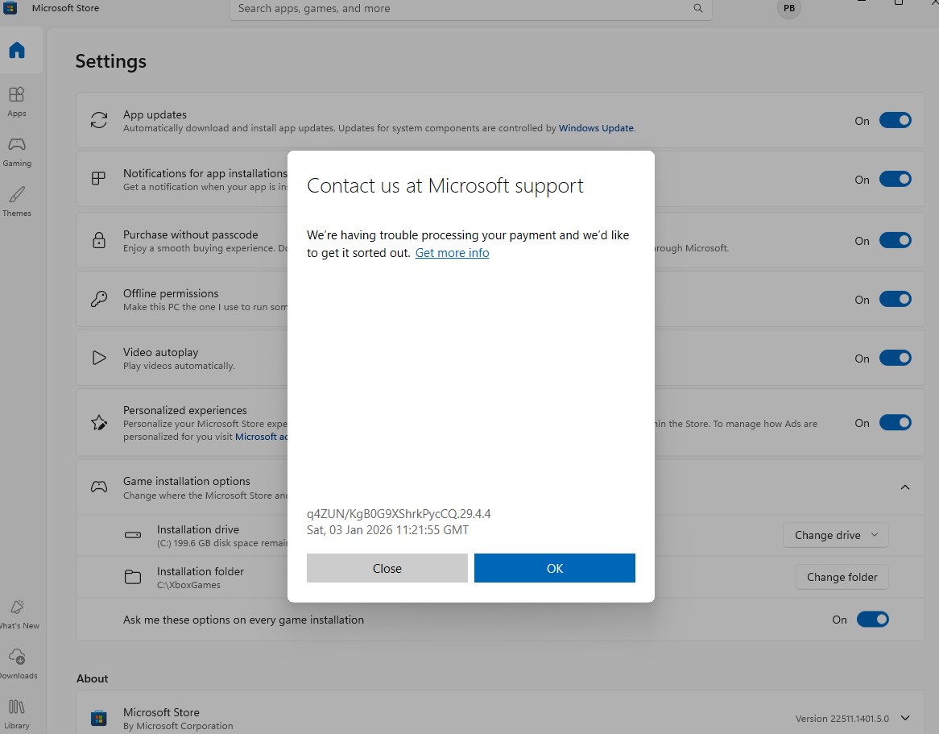Click the Close button in dialog
This screenshot has height=734, width=939.
[387, 568]
